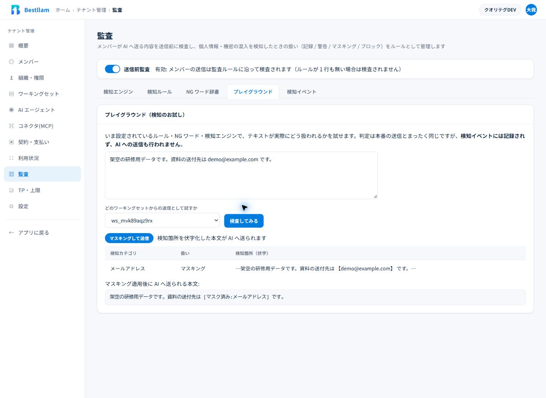Click the マスキング適用後に AI へ送られる本文 label
Screen dimensions: 546x398
pyautogui.click(x=152, y=284)
